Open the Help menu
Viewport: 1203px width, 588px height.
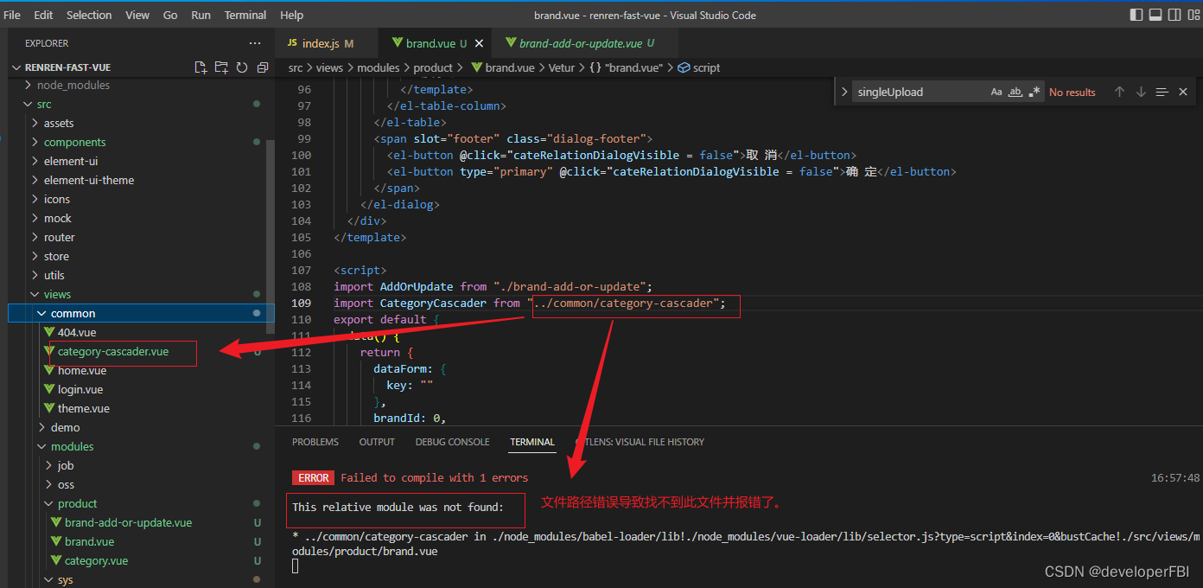coord(292,15)
